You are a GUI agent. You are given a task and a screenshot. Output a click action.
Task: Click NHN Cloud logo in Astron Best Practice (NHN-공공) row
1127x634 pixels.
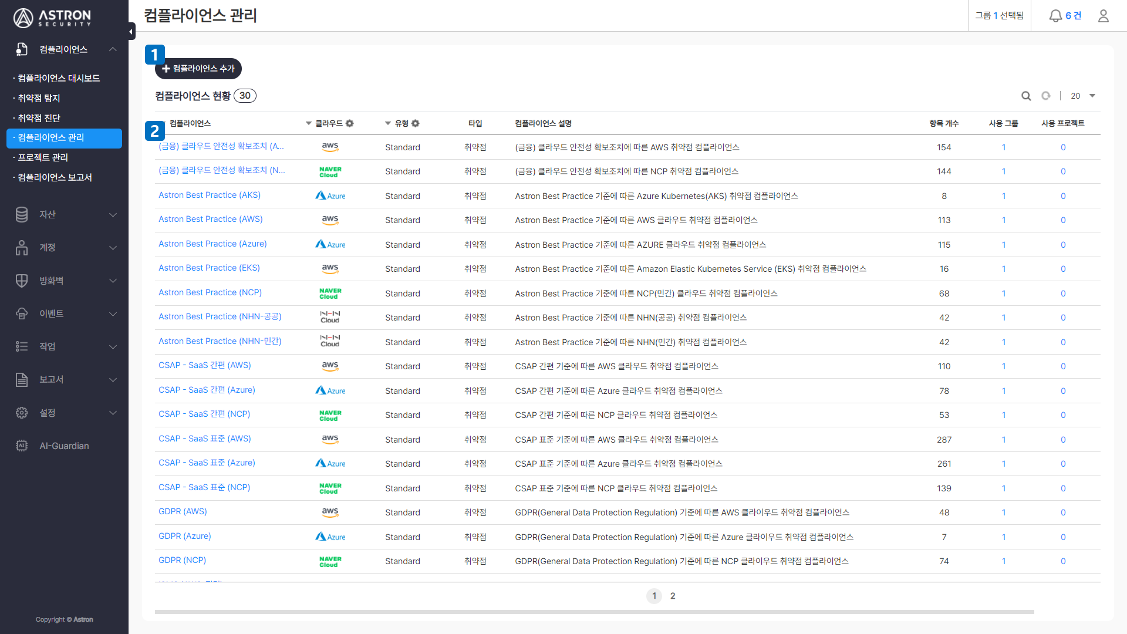(x=330, y=317)
